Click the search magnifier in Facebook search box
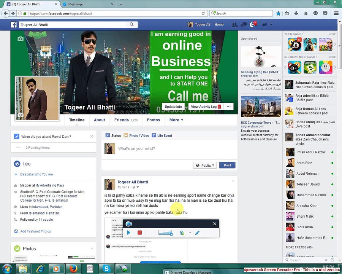The width and height of the screenshot is (342, 274). 132,24
